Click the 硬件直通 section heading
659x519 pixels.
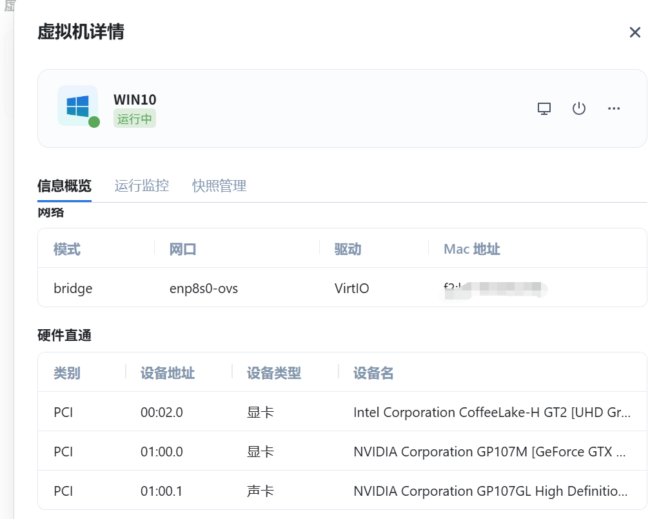click(64, 335)
